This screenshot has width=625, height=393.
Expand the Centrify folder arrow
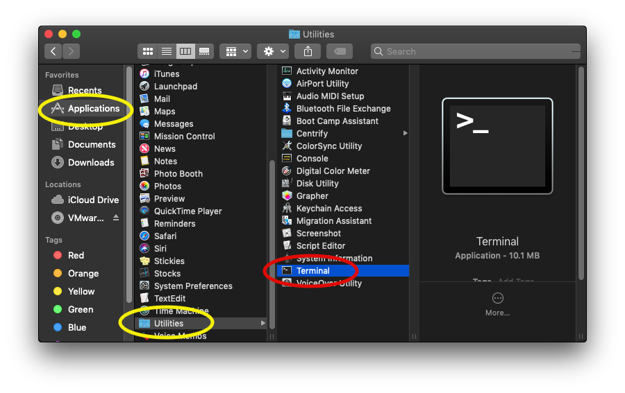point(406,133)
